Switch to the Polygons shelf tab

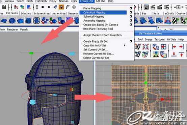point(12,13)
